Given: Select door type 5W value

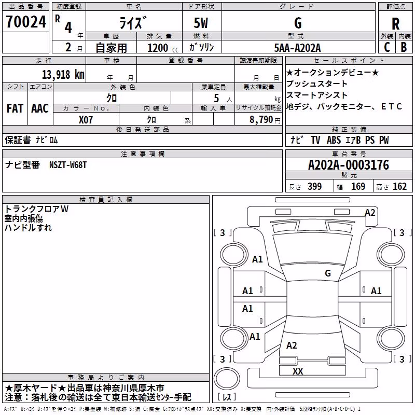Looking at the screenshot, I should [201, 23].
